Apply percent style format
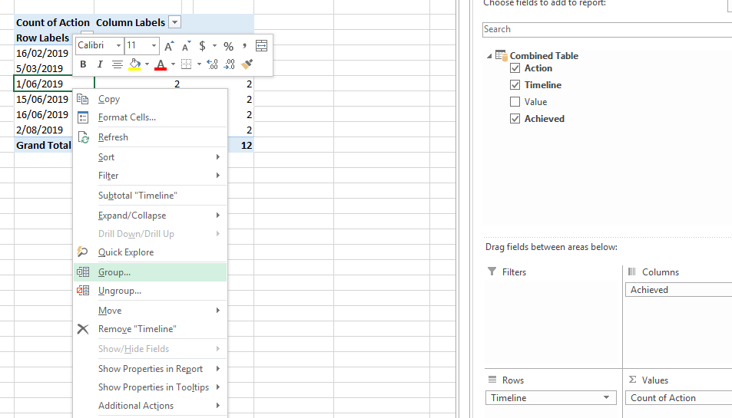Screen dimensions: 732x418 click(228, 46)
